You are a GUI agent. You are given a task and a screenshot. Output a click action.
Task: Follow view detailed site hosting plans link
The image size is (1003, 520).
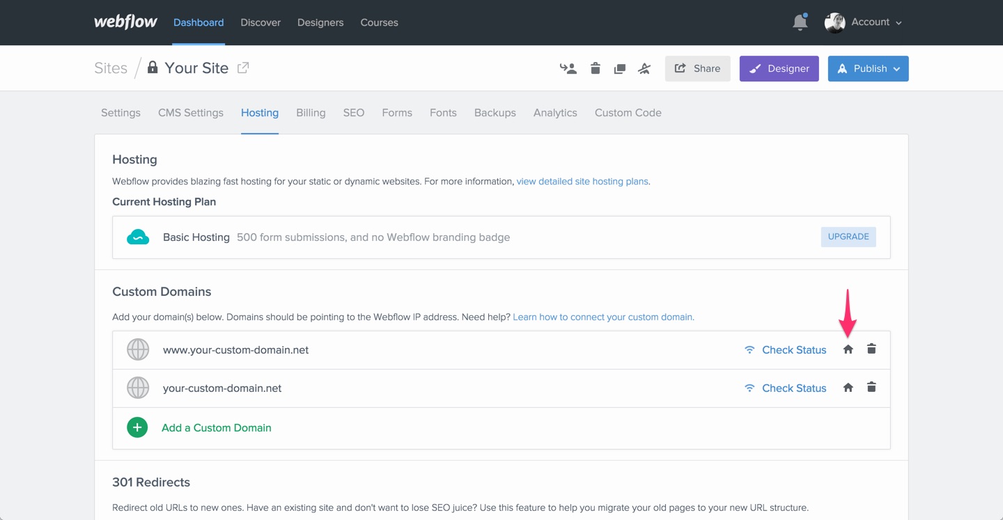click(582, 181)
